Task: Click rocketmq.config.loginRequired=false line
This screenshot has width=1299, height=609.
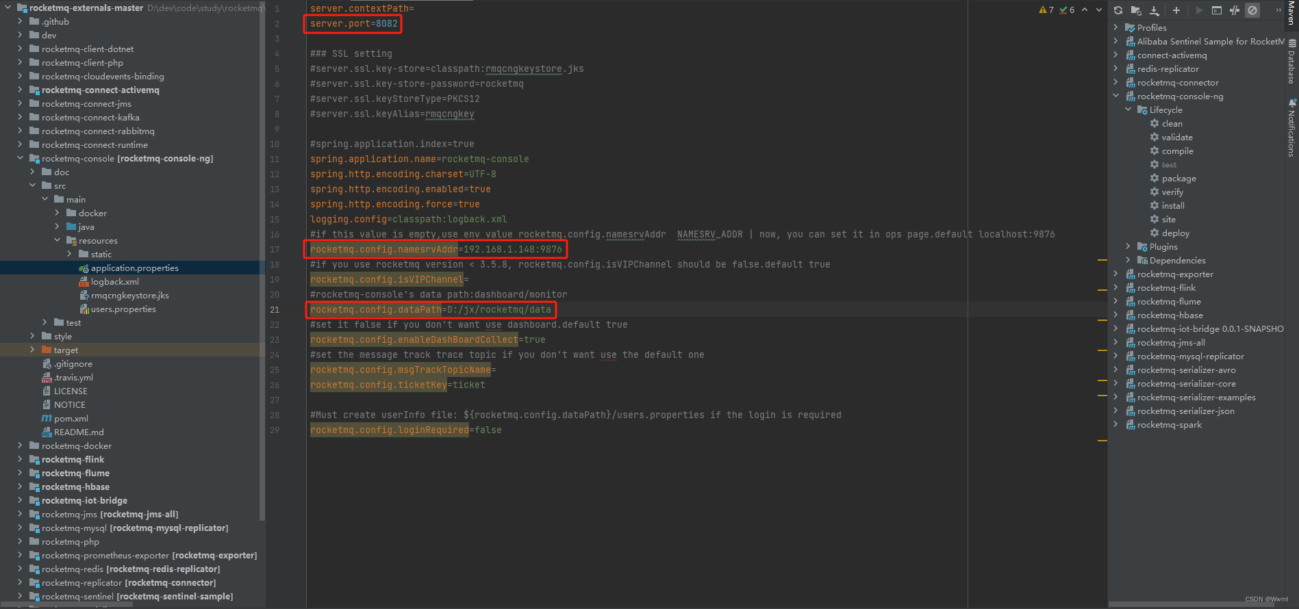Action: [405, 430]
